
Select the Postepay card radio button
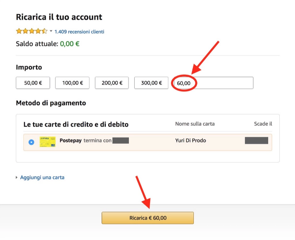[x=31, y=142]
